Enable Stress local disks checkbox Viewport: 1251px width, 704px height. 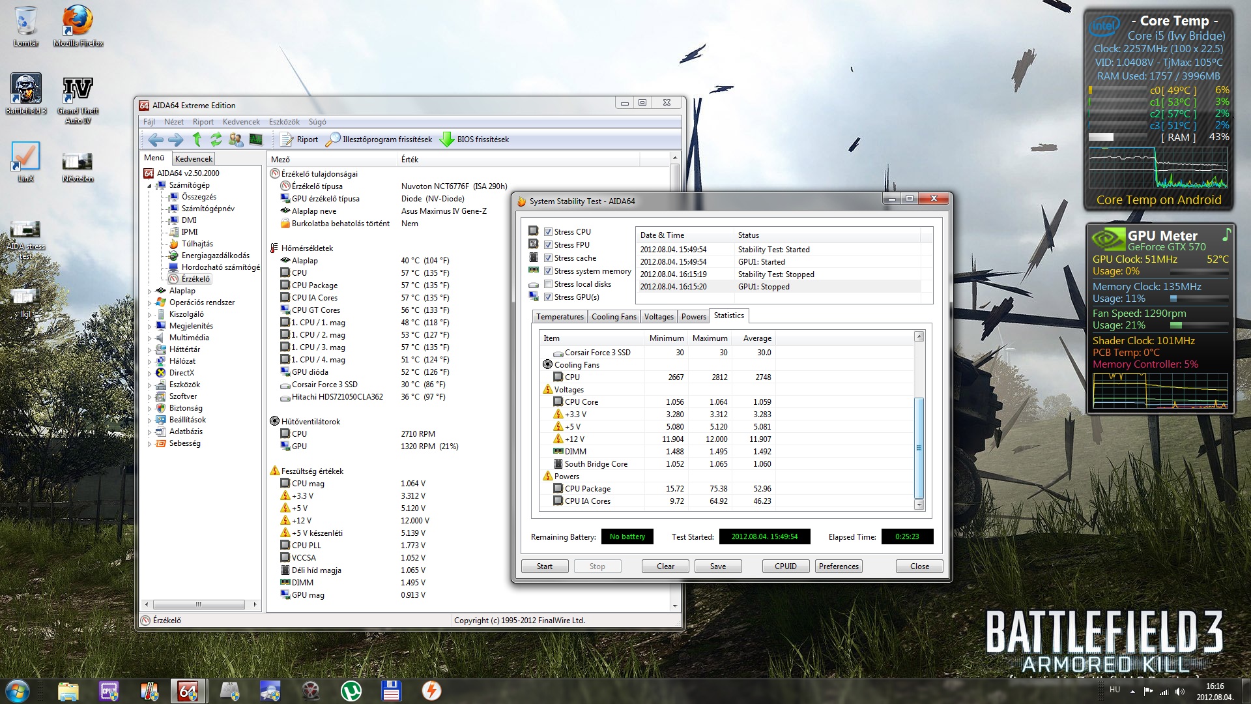tap(549, 284)
